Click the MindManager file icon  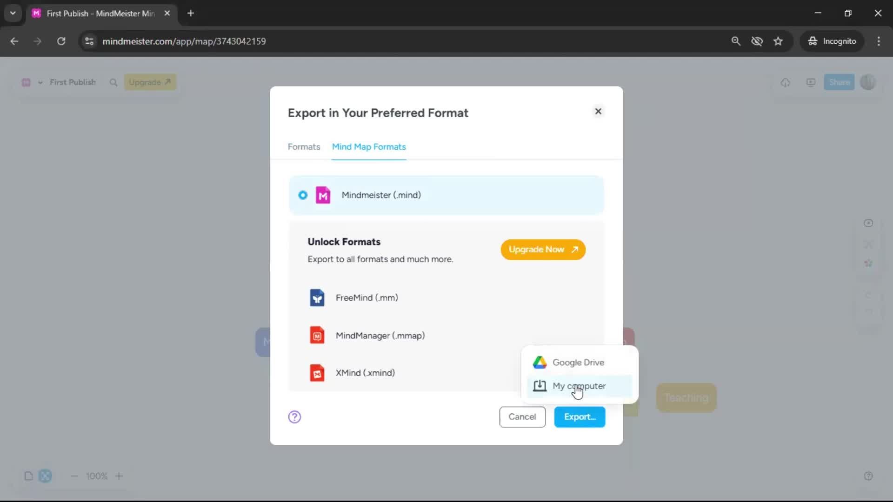317,335
